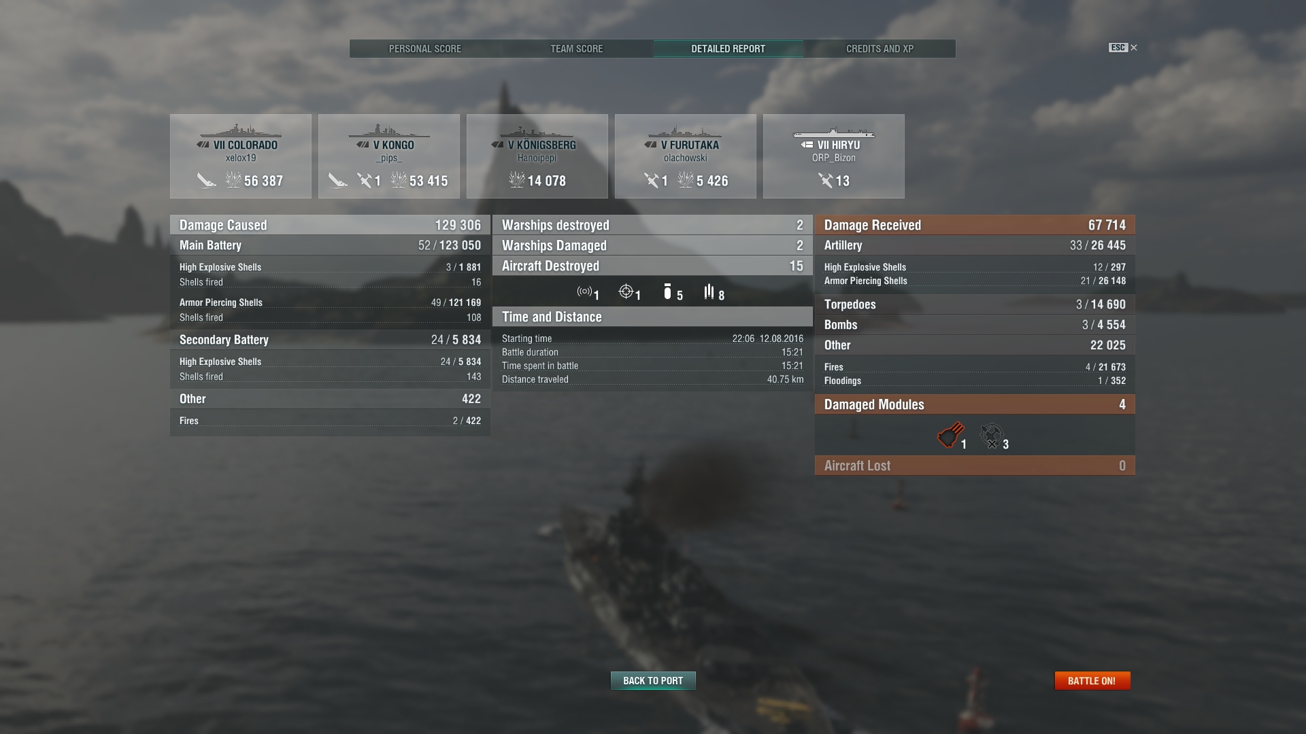The image size is (1306, 734).
Task: Start the next game with Battle On!
Action: point(1092,680)
